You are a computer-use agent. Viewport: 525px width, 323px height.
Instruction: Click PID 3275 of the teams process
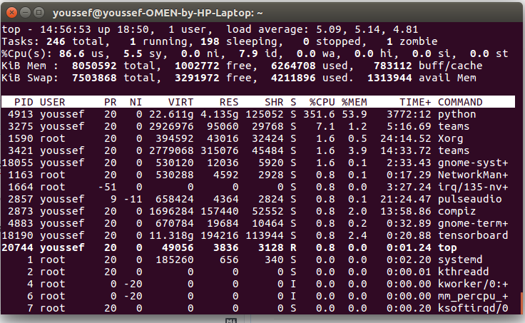click(21, 126)
